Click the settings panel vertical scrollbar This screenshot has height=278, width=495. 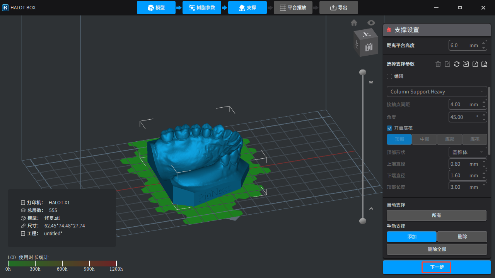tap(489, 120)
